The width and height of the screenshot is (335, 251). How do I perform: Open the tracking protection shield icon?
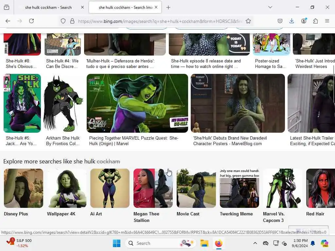tap(63, 21)
